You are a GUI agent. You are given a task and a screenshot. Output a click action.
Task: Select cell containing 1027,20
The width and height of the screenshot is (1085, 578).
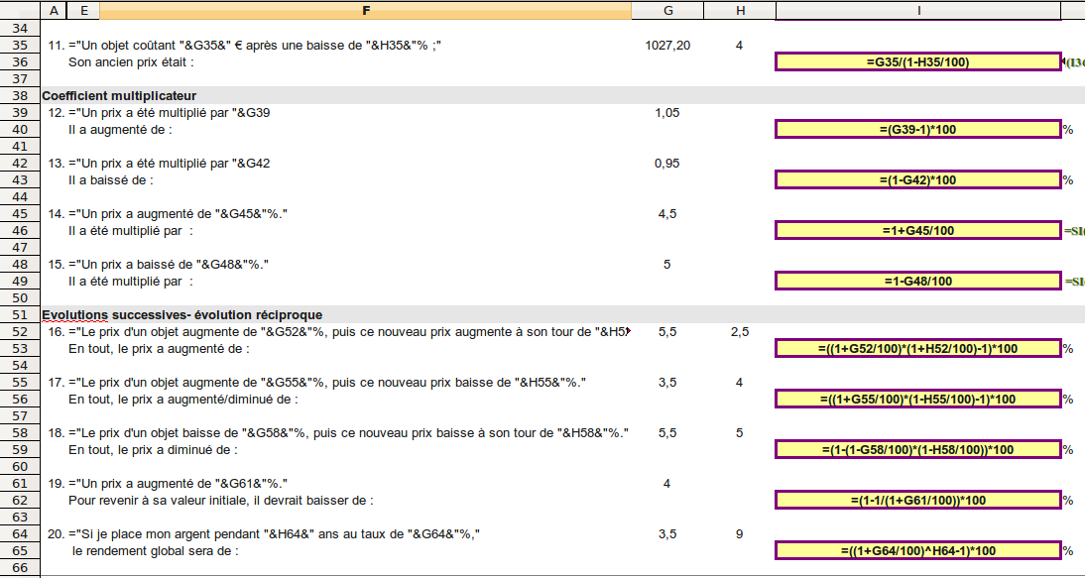point(667,46)
